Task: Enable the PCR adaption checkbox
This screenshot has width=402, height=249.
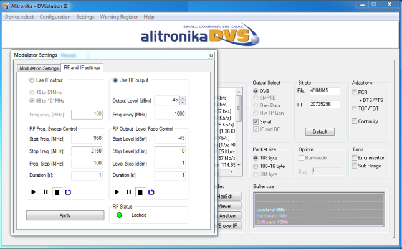Action: point(355,92)
